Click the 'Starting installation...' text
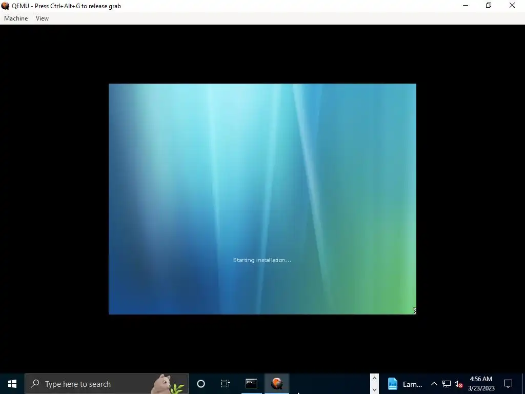The width and height of the screenshot is (525, 394). [262, 260]
